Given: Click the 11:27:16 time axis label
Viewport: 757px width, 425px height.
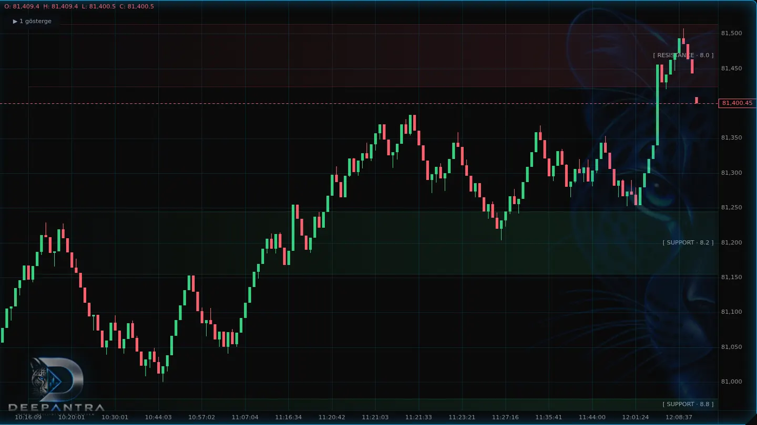Looking at the screenshot, I should point(505,418).
